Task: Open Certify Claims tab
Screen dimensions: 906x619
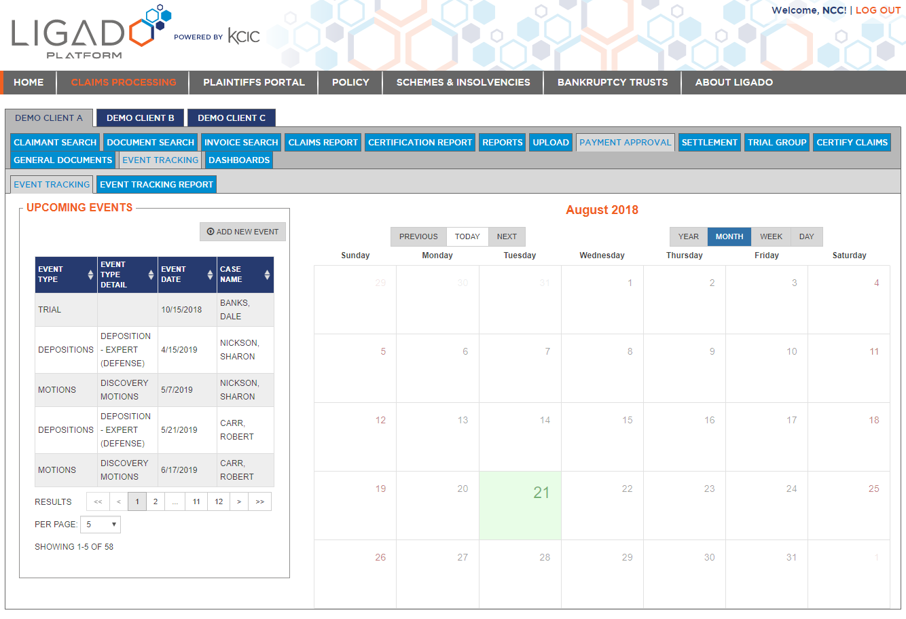Action: [x=852, y=142]
